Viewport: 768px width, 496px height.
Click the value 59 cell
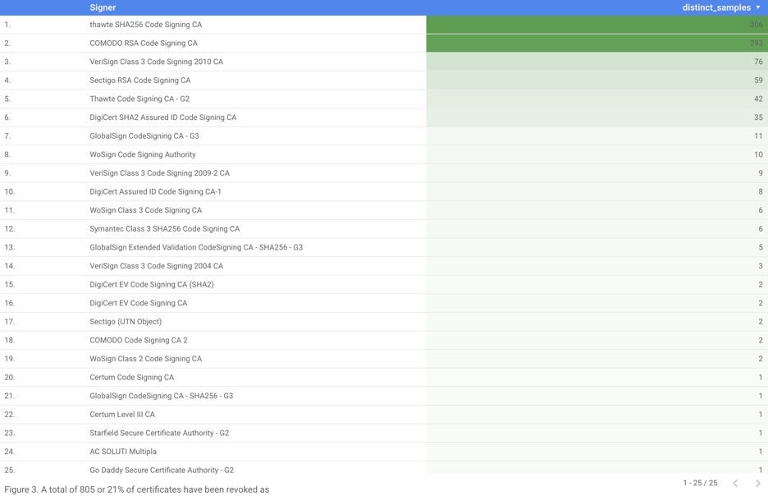coord(597,80)
